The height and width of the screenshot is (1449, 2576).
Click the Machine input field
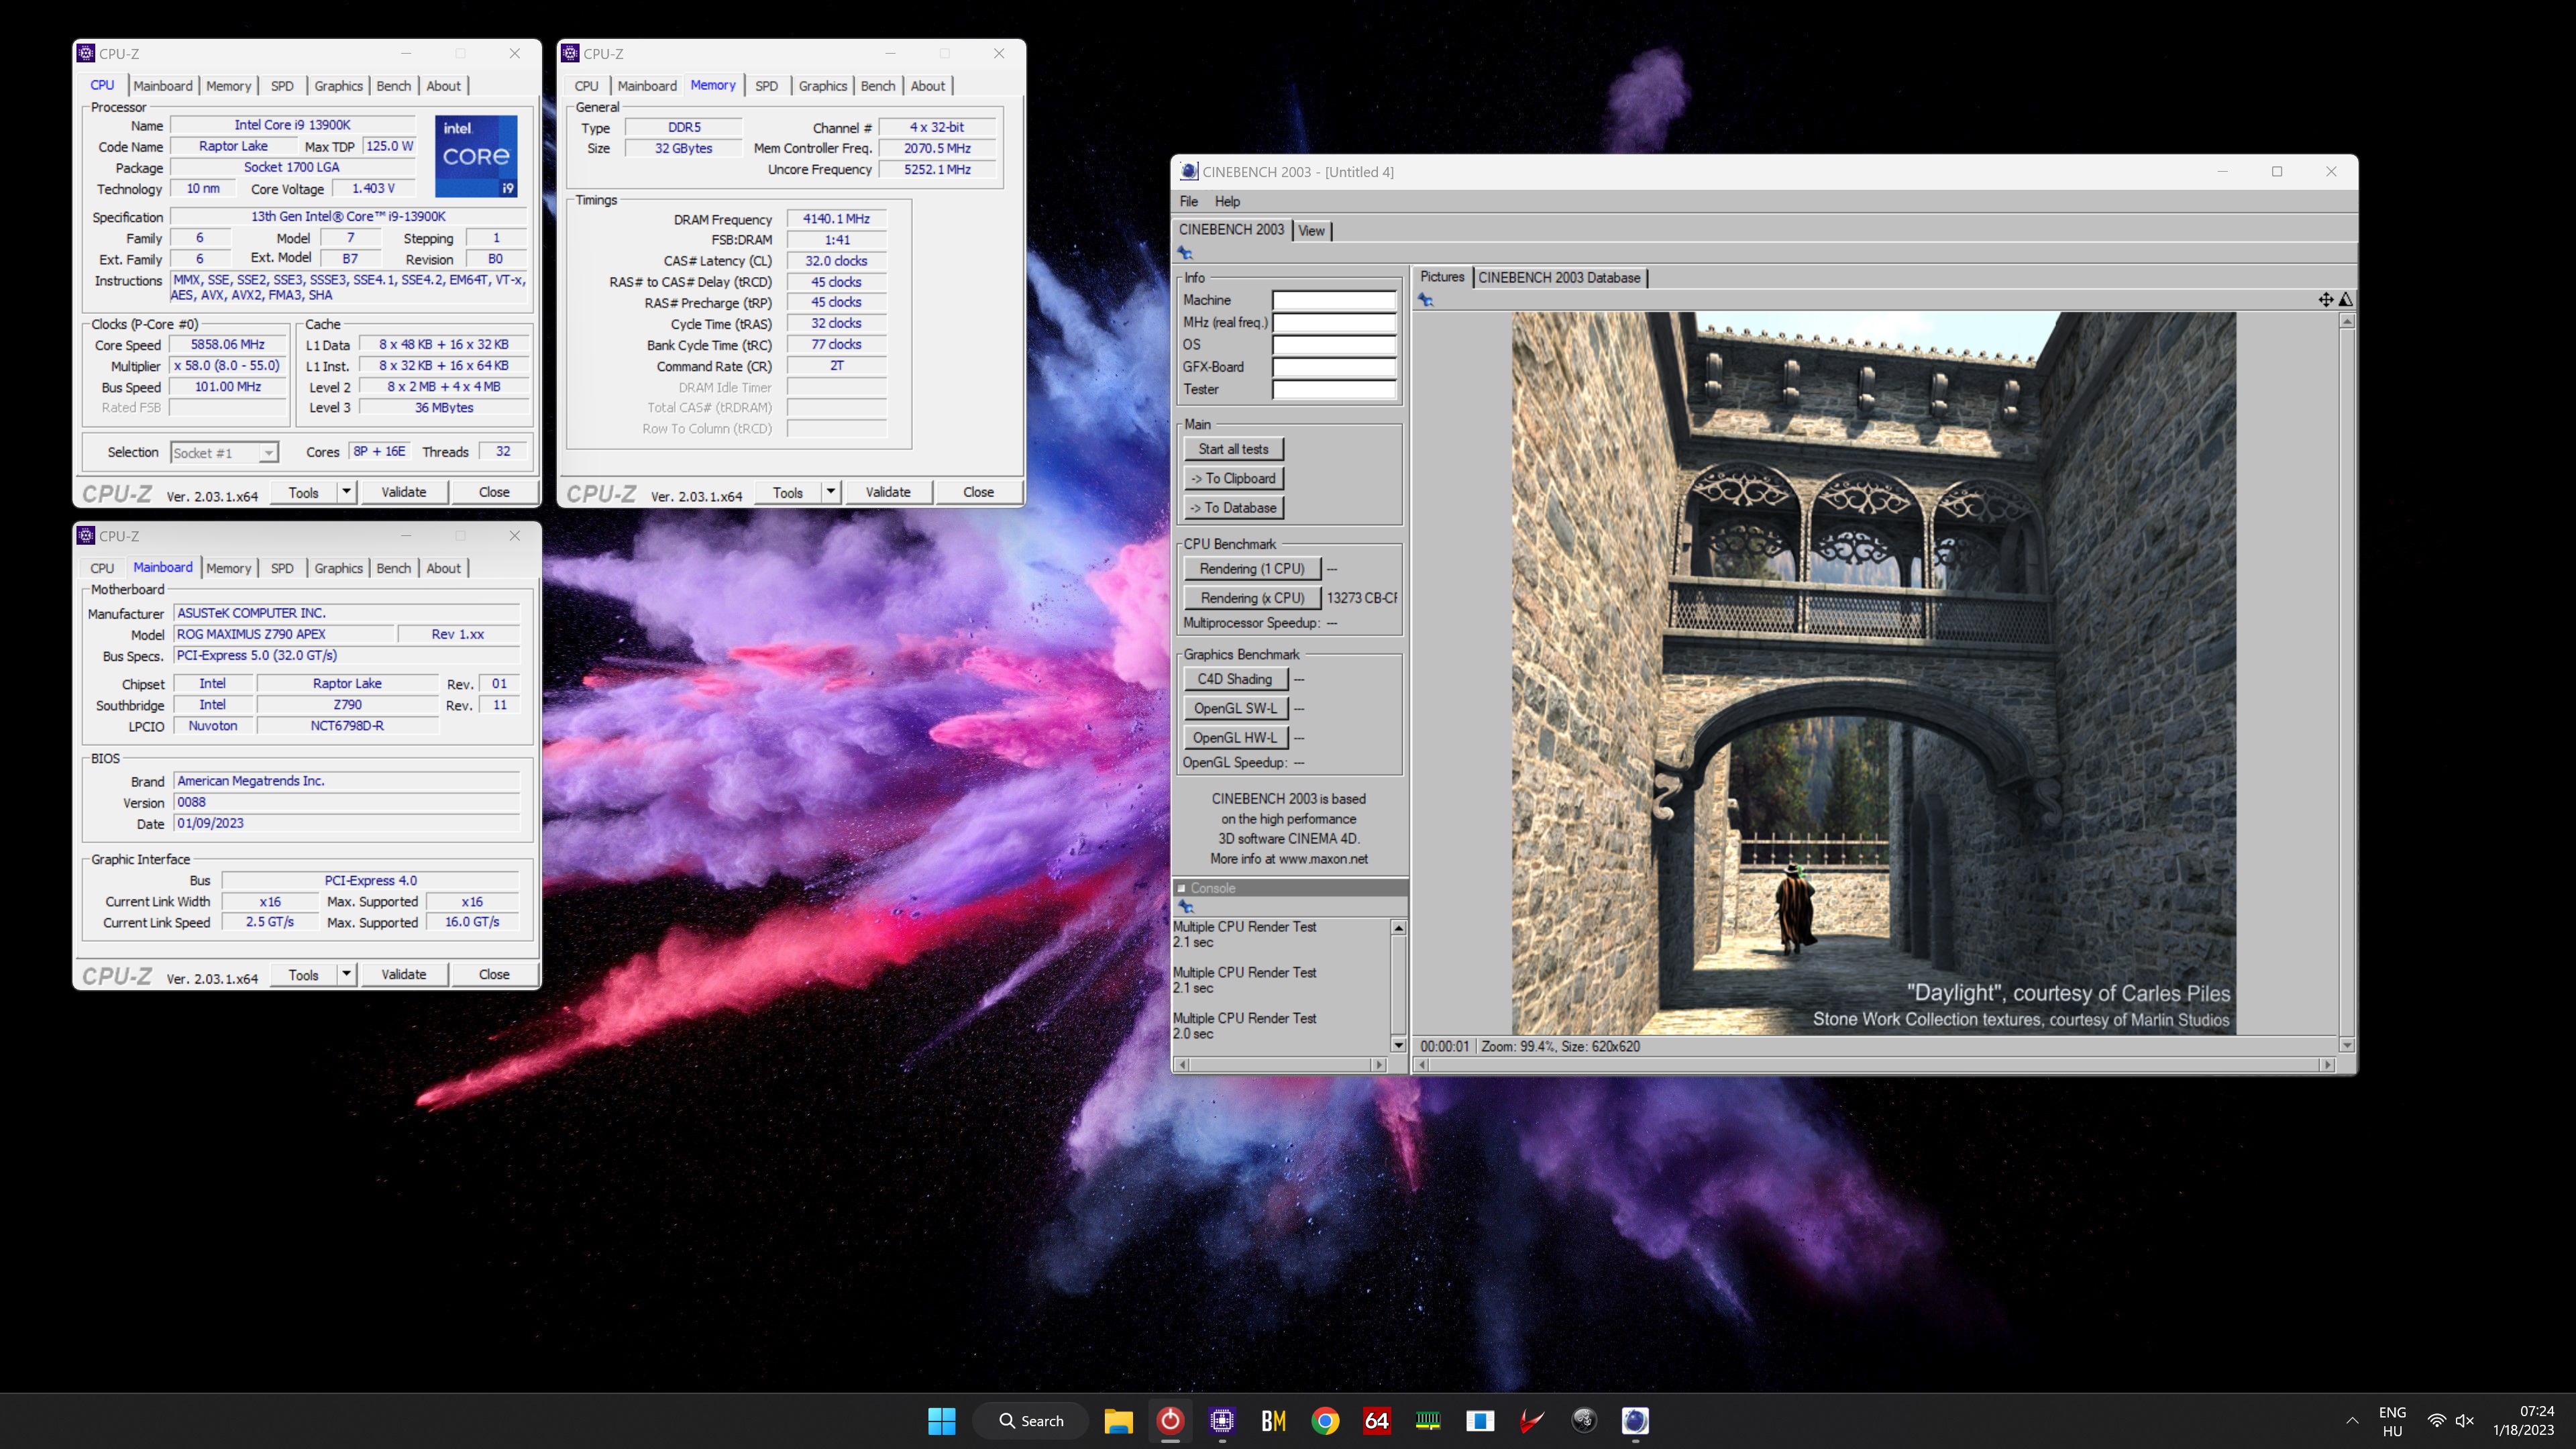pos(1334,300)
